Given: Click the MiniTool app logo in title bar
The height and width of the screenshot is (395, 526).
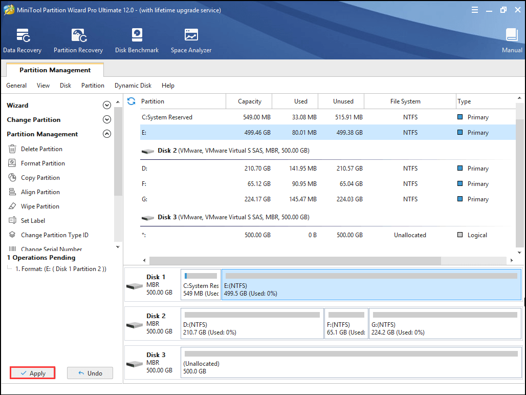Looking at the screenshot, I should click(x=9, y=10).
